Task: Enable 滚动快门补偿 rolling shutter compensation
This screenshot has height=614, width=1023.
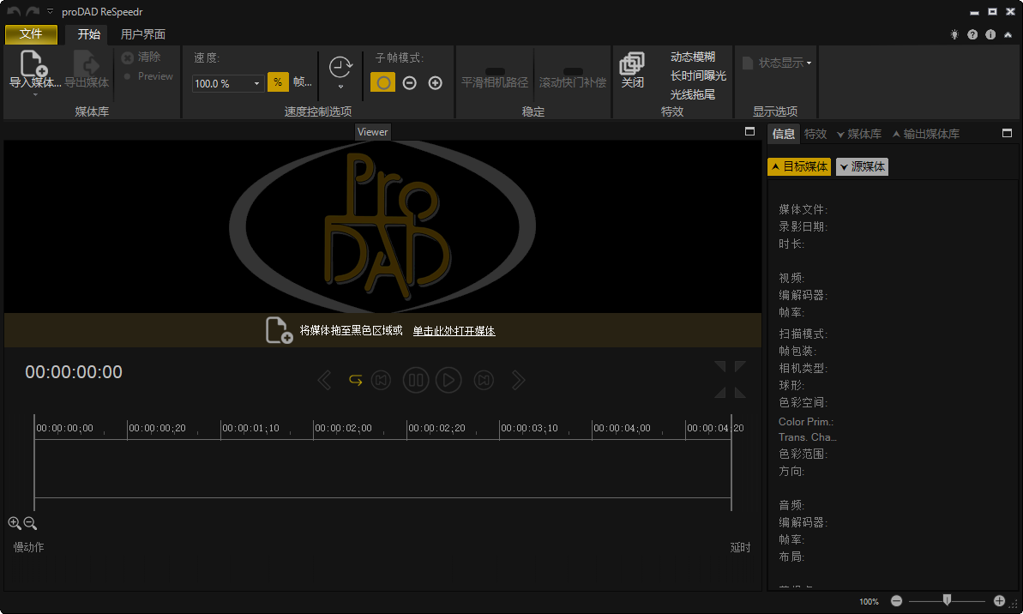Action: tap(571, 73)
